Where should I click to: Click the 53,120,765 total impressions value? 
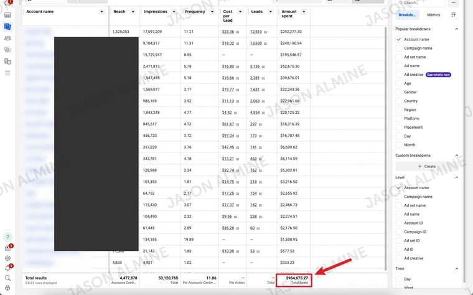[168, 278]
